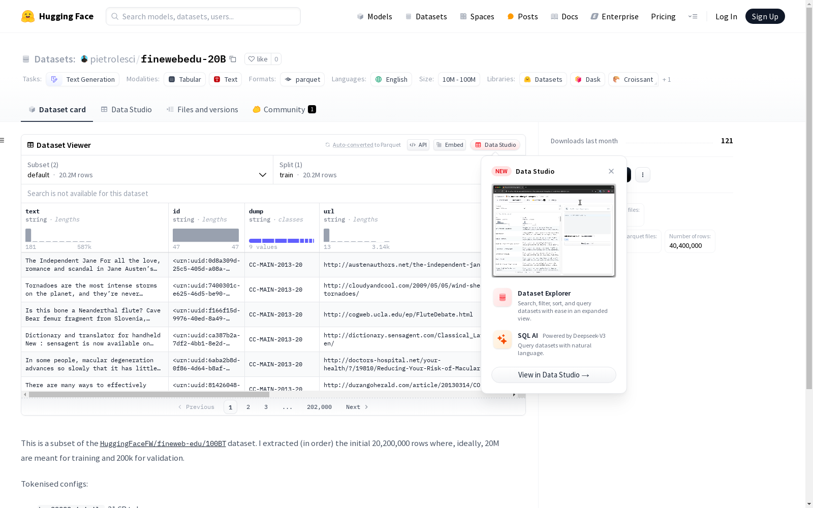Copy the dataset name with copy icon
The image size is (813, 508).
(233, 59)
